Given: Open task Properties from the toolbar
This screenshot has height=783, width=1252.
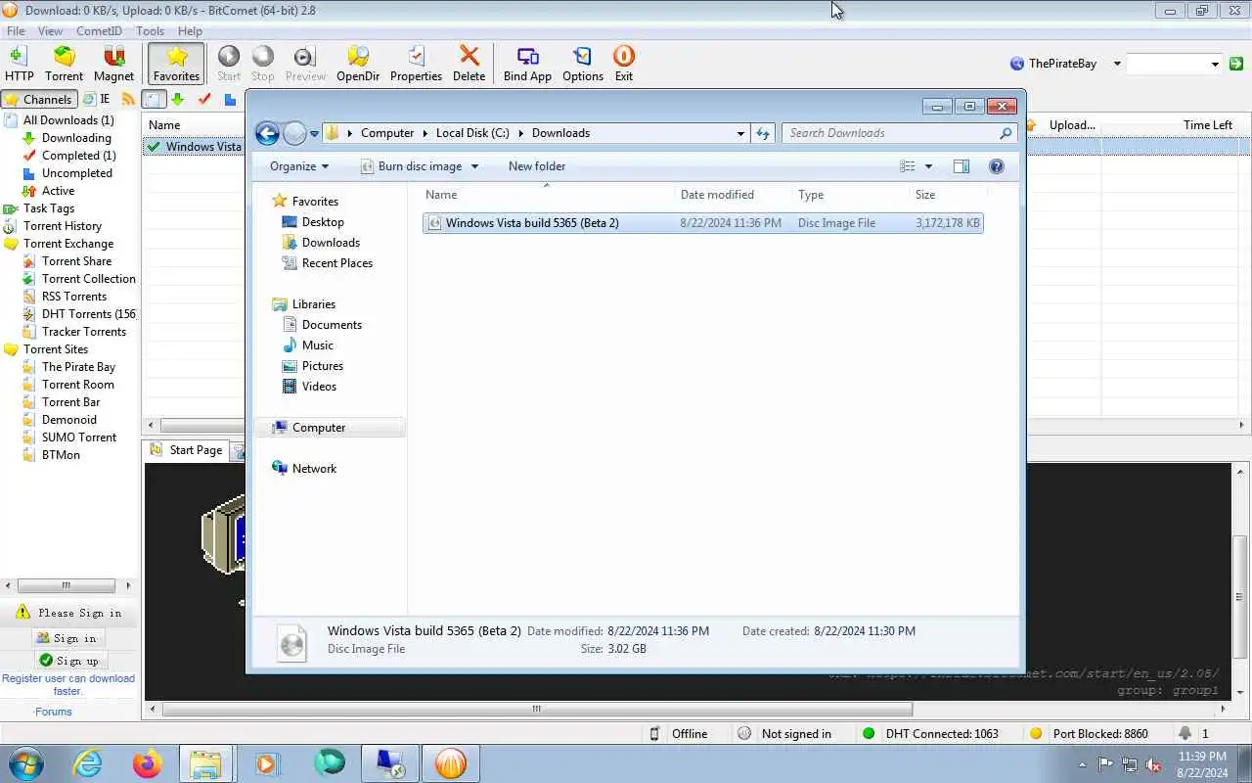Looking at the screenshot, I should point(416,64).
